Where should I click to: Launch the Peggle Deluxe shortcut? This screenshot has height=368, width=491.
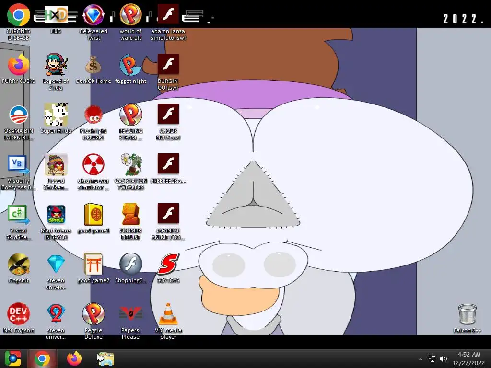tap(94, 314)
